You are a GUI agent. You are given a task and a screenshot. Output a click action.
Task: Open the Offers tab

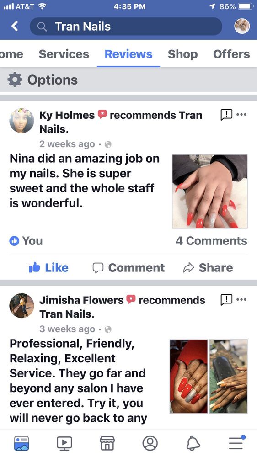[231, 54]
